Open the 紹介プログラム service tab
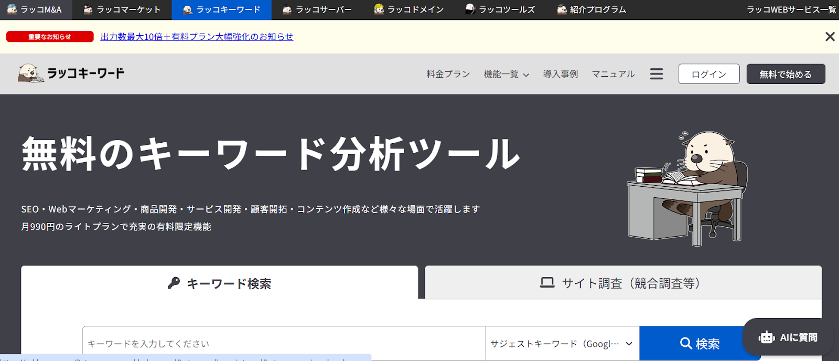The width and height of the screenshot is (839, 361). [591, 9]
